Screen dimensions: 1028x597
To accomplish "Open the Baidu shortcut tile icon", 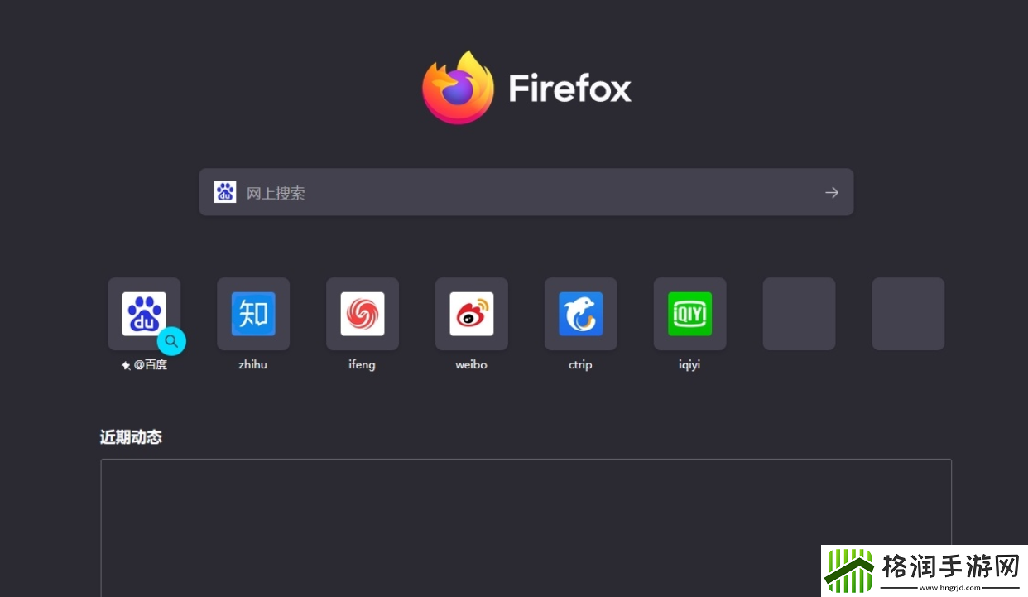I will tap(143, 313).
